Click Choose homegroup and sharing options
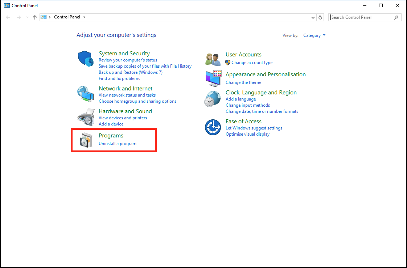 pyautogui.click(x=137, y=101)
